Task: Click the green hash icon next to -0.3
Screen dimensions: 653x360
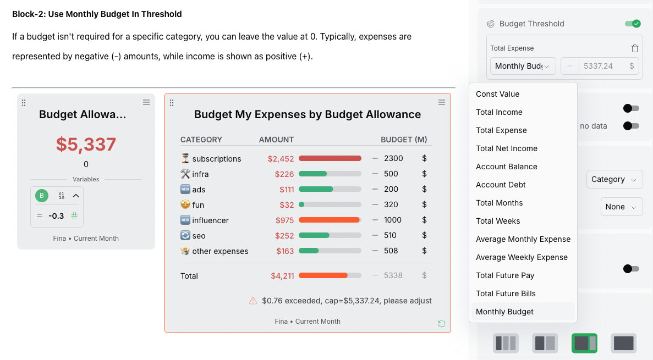Action: [x=74, y=217]
